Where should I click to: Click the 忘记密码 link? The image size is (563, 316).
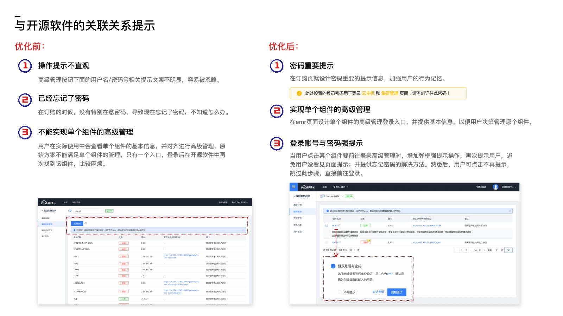point(378,292)
